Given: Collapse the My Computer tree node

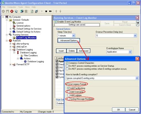Looking at the screenshot, I should [x=3, y=17].
